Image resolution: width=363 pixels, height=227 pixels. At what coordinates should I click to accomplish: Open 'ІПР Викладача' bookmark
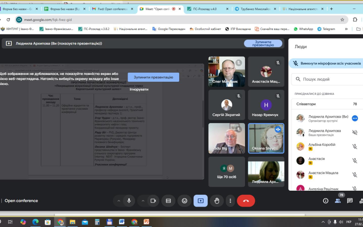coord(238,29)
